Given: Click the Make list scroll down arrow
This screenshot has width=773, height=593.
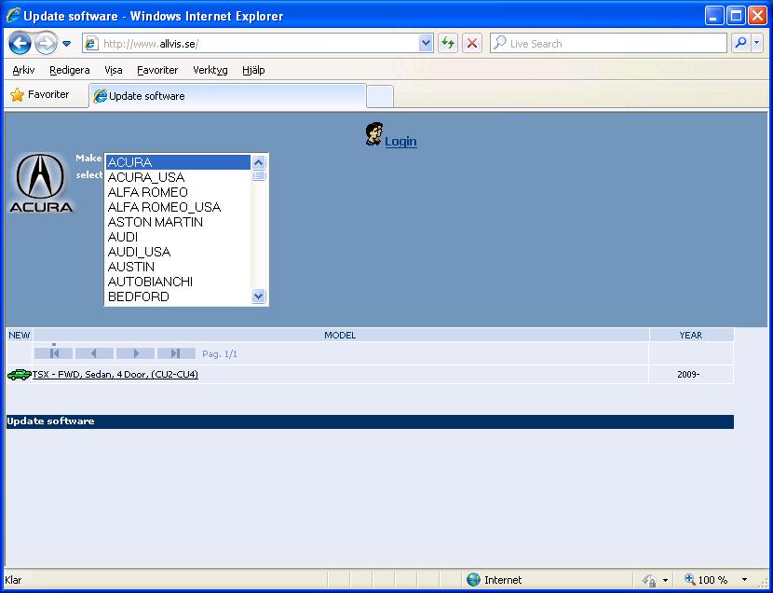Looking at the screenshot, I should (x=259, y=296).
